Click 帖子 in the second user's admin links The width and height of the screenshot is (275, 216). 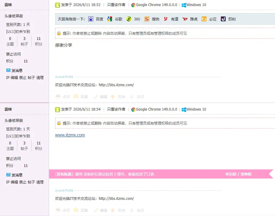tap(31, 182)
